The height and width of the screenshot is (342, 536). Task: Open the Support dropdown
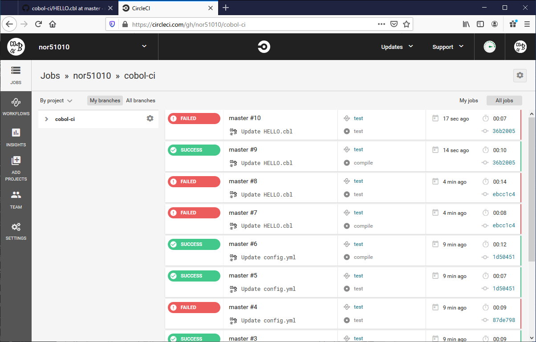click(x=448, y=47)
